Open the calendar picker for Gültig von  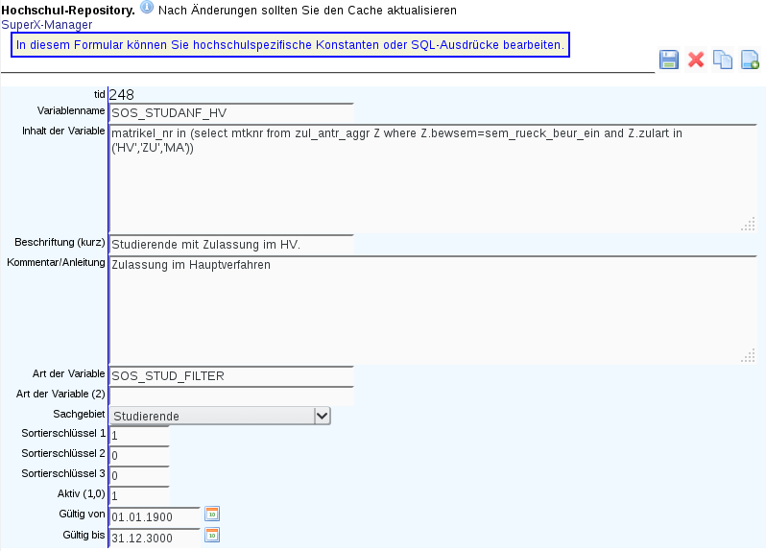click(212, 515)
